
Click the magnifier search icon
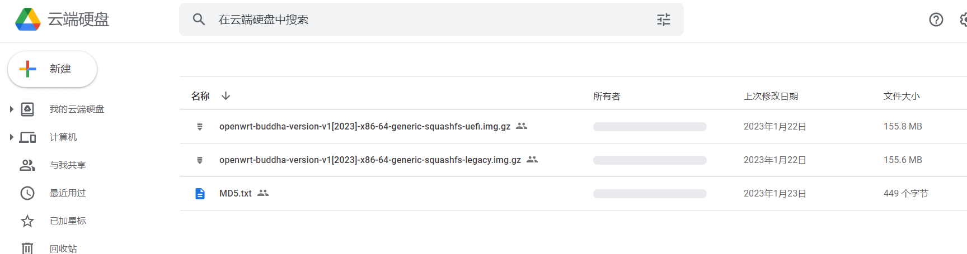[x=199, y=20]
